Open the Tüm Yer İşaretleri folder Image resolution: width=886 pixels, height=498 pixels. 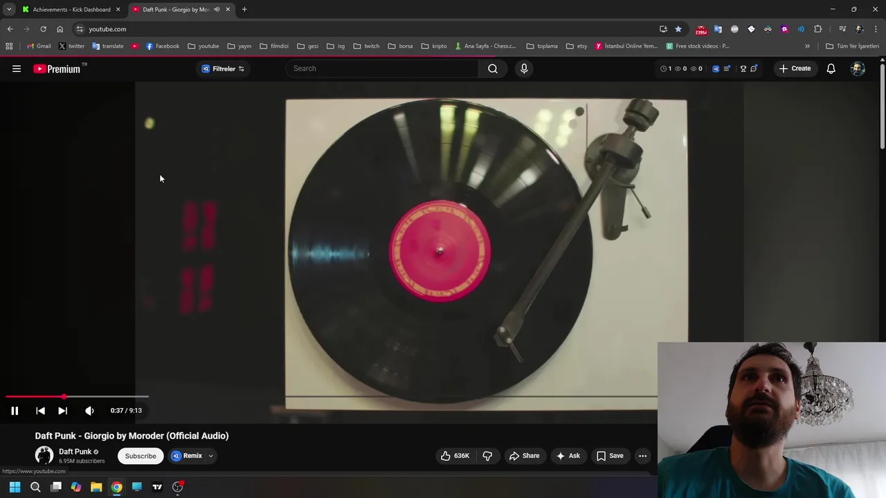[852, 46]
